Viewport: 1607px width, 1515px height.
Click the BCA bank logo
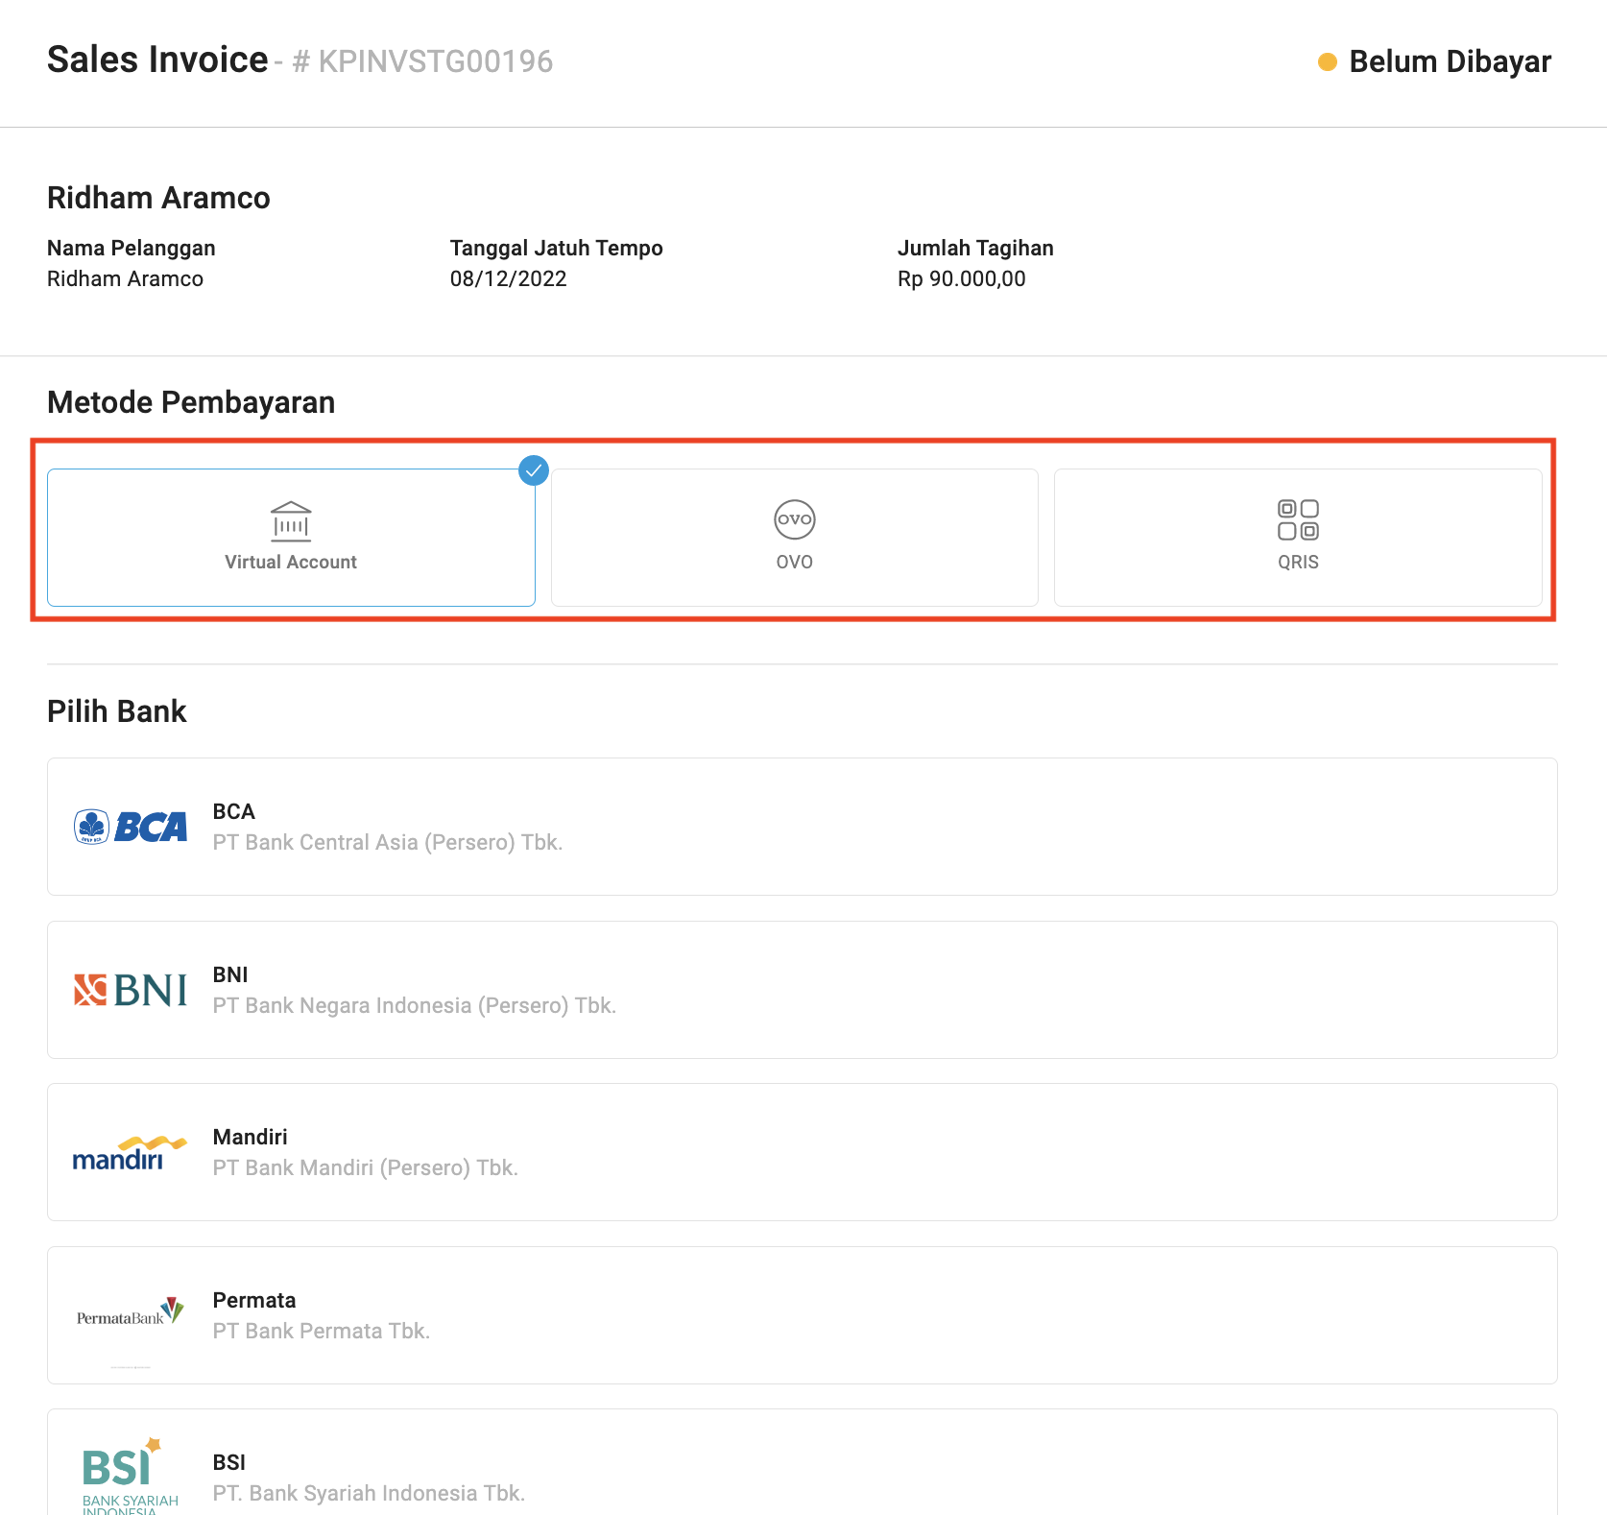[x=131, y=827]
